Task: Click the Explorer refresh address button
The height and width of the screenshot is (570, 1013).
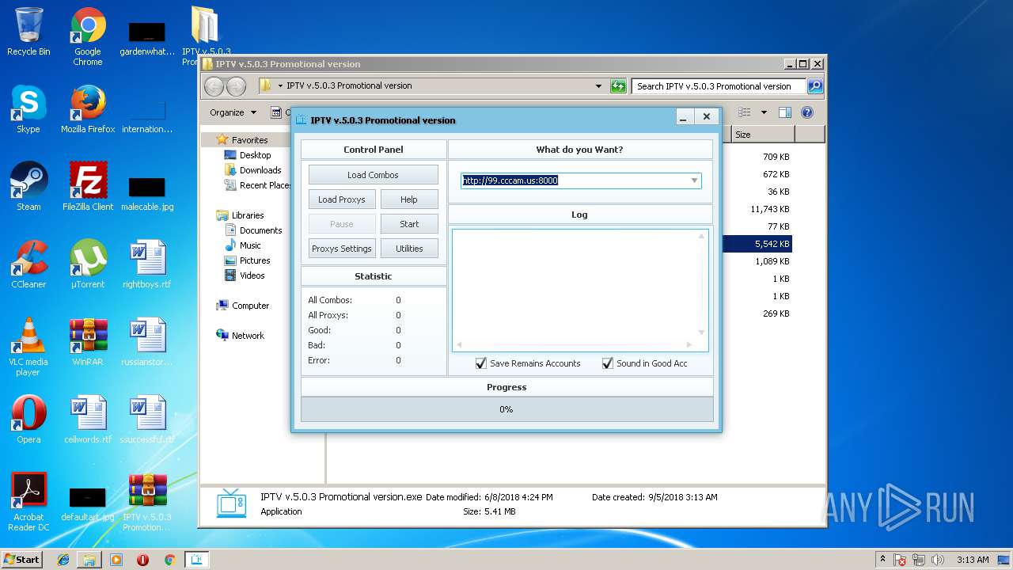Action: (618, 86)
